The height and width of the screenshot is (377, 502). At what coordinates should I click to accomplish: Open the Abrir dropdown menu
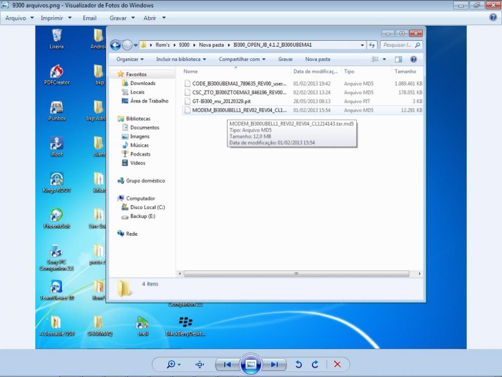tap(154, 18)
